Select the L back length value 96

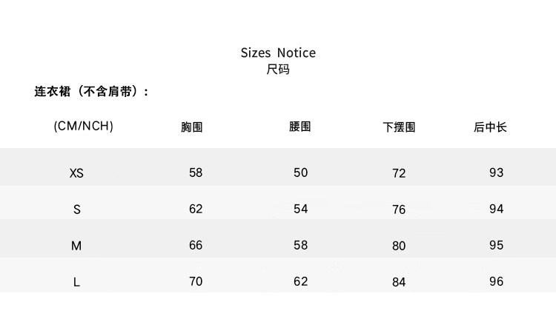(x=497, y=281)
